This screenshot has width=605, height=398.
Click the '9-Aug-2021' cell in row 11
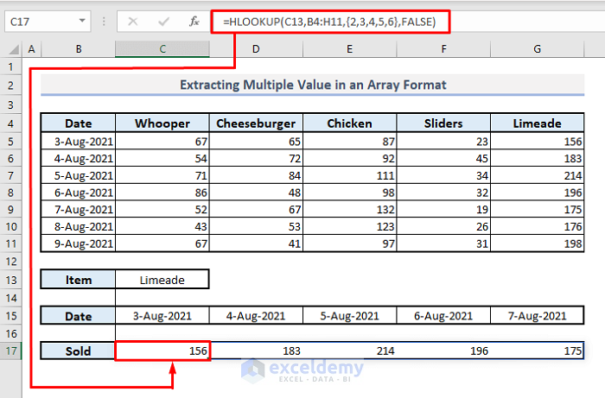(79, 243)
